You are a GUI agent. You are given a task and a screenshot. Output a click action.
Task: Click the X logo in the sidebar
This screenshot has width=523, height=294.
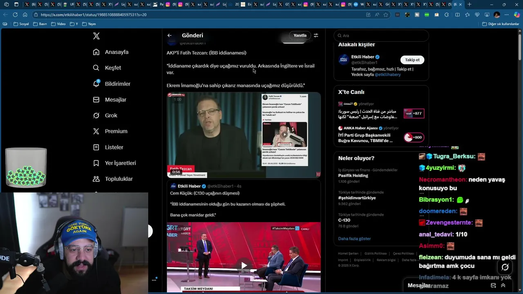96,36
